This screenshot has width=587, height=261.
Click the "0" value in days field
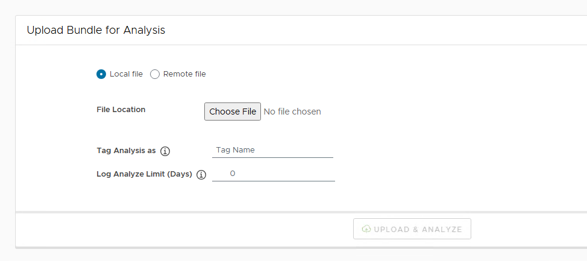[x=233, y=174]
